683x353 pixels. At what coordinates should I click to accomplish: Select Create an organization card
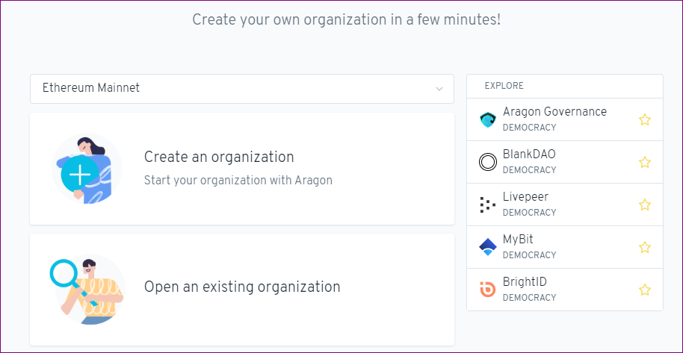tap(242, 169)
